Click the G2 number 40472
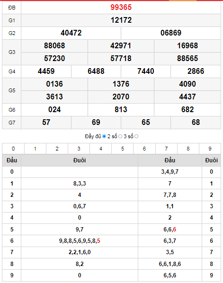 tap(71, 33)
